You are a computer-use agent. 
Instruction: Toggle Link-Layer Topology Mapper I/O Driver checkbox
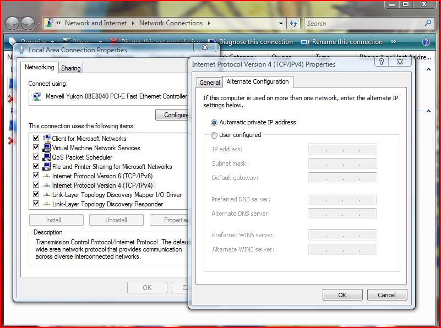(x=36, y=194)
